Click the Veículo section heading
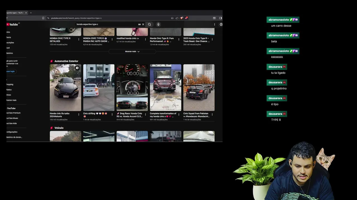The width and height of the screenshot is (357, 200). pos(59,128)
